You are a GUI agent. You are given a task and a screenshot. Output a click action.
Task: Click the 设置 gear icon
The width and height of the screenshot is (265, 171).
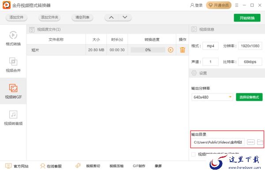point(194,73)
